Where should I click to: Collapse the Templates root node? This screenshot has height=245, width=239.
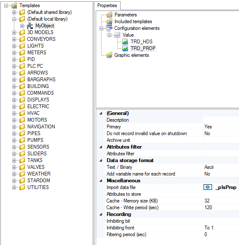[6, 6]
